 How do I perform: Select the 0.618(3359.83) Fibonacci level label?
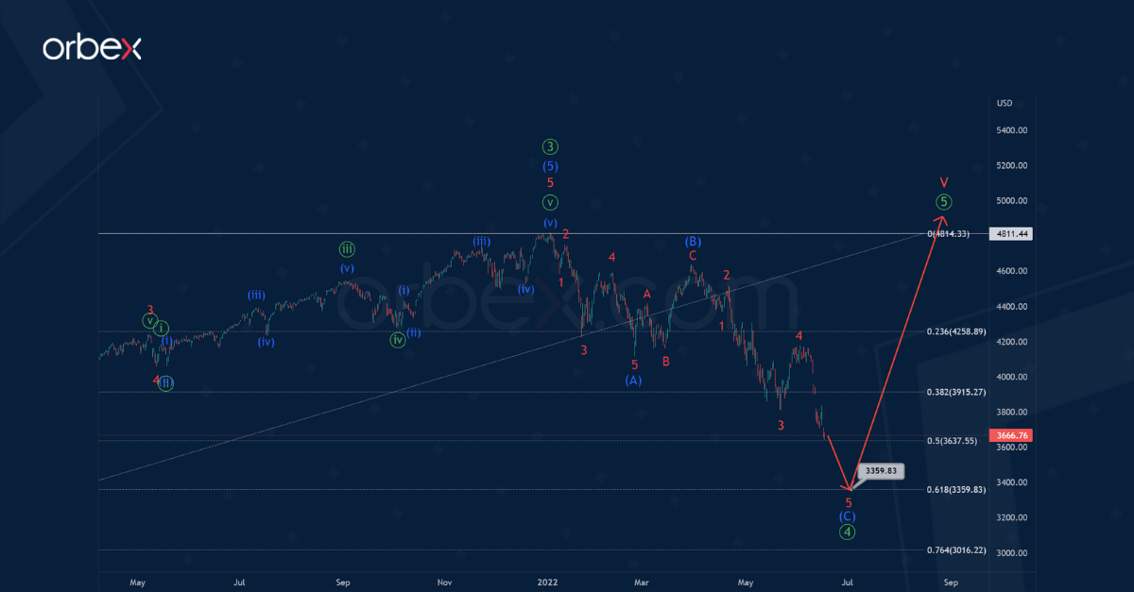[x=956, y=489]
